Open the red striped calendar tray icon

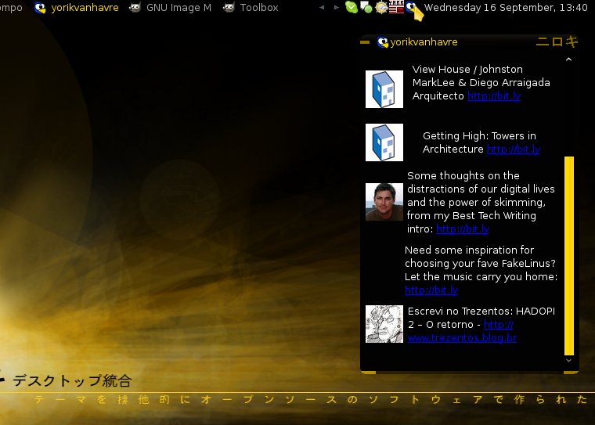(396, 8)
